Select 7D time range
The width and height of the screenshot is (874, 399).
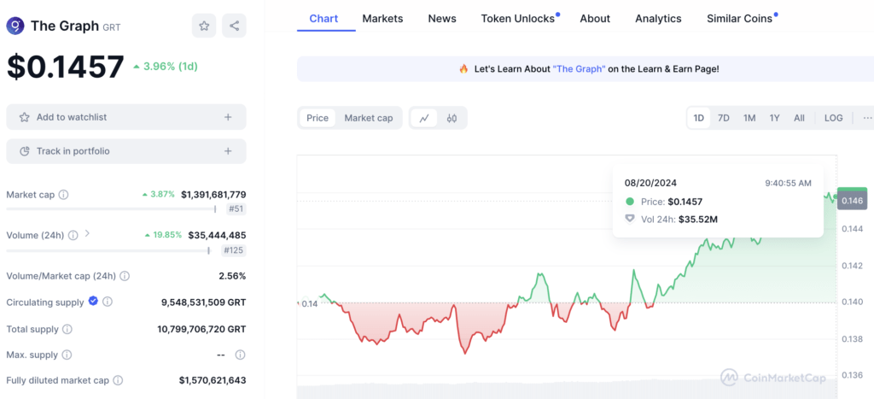pos(724,118)
